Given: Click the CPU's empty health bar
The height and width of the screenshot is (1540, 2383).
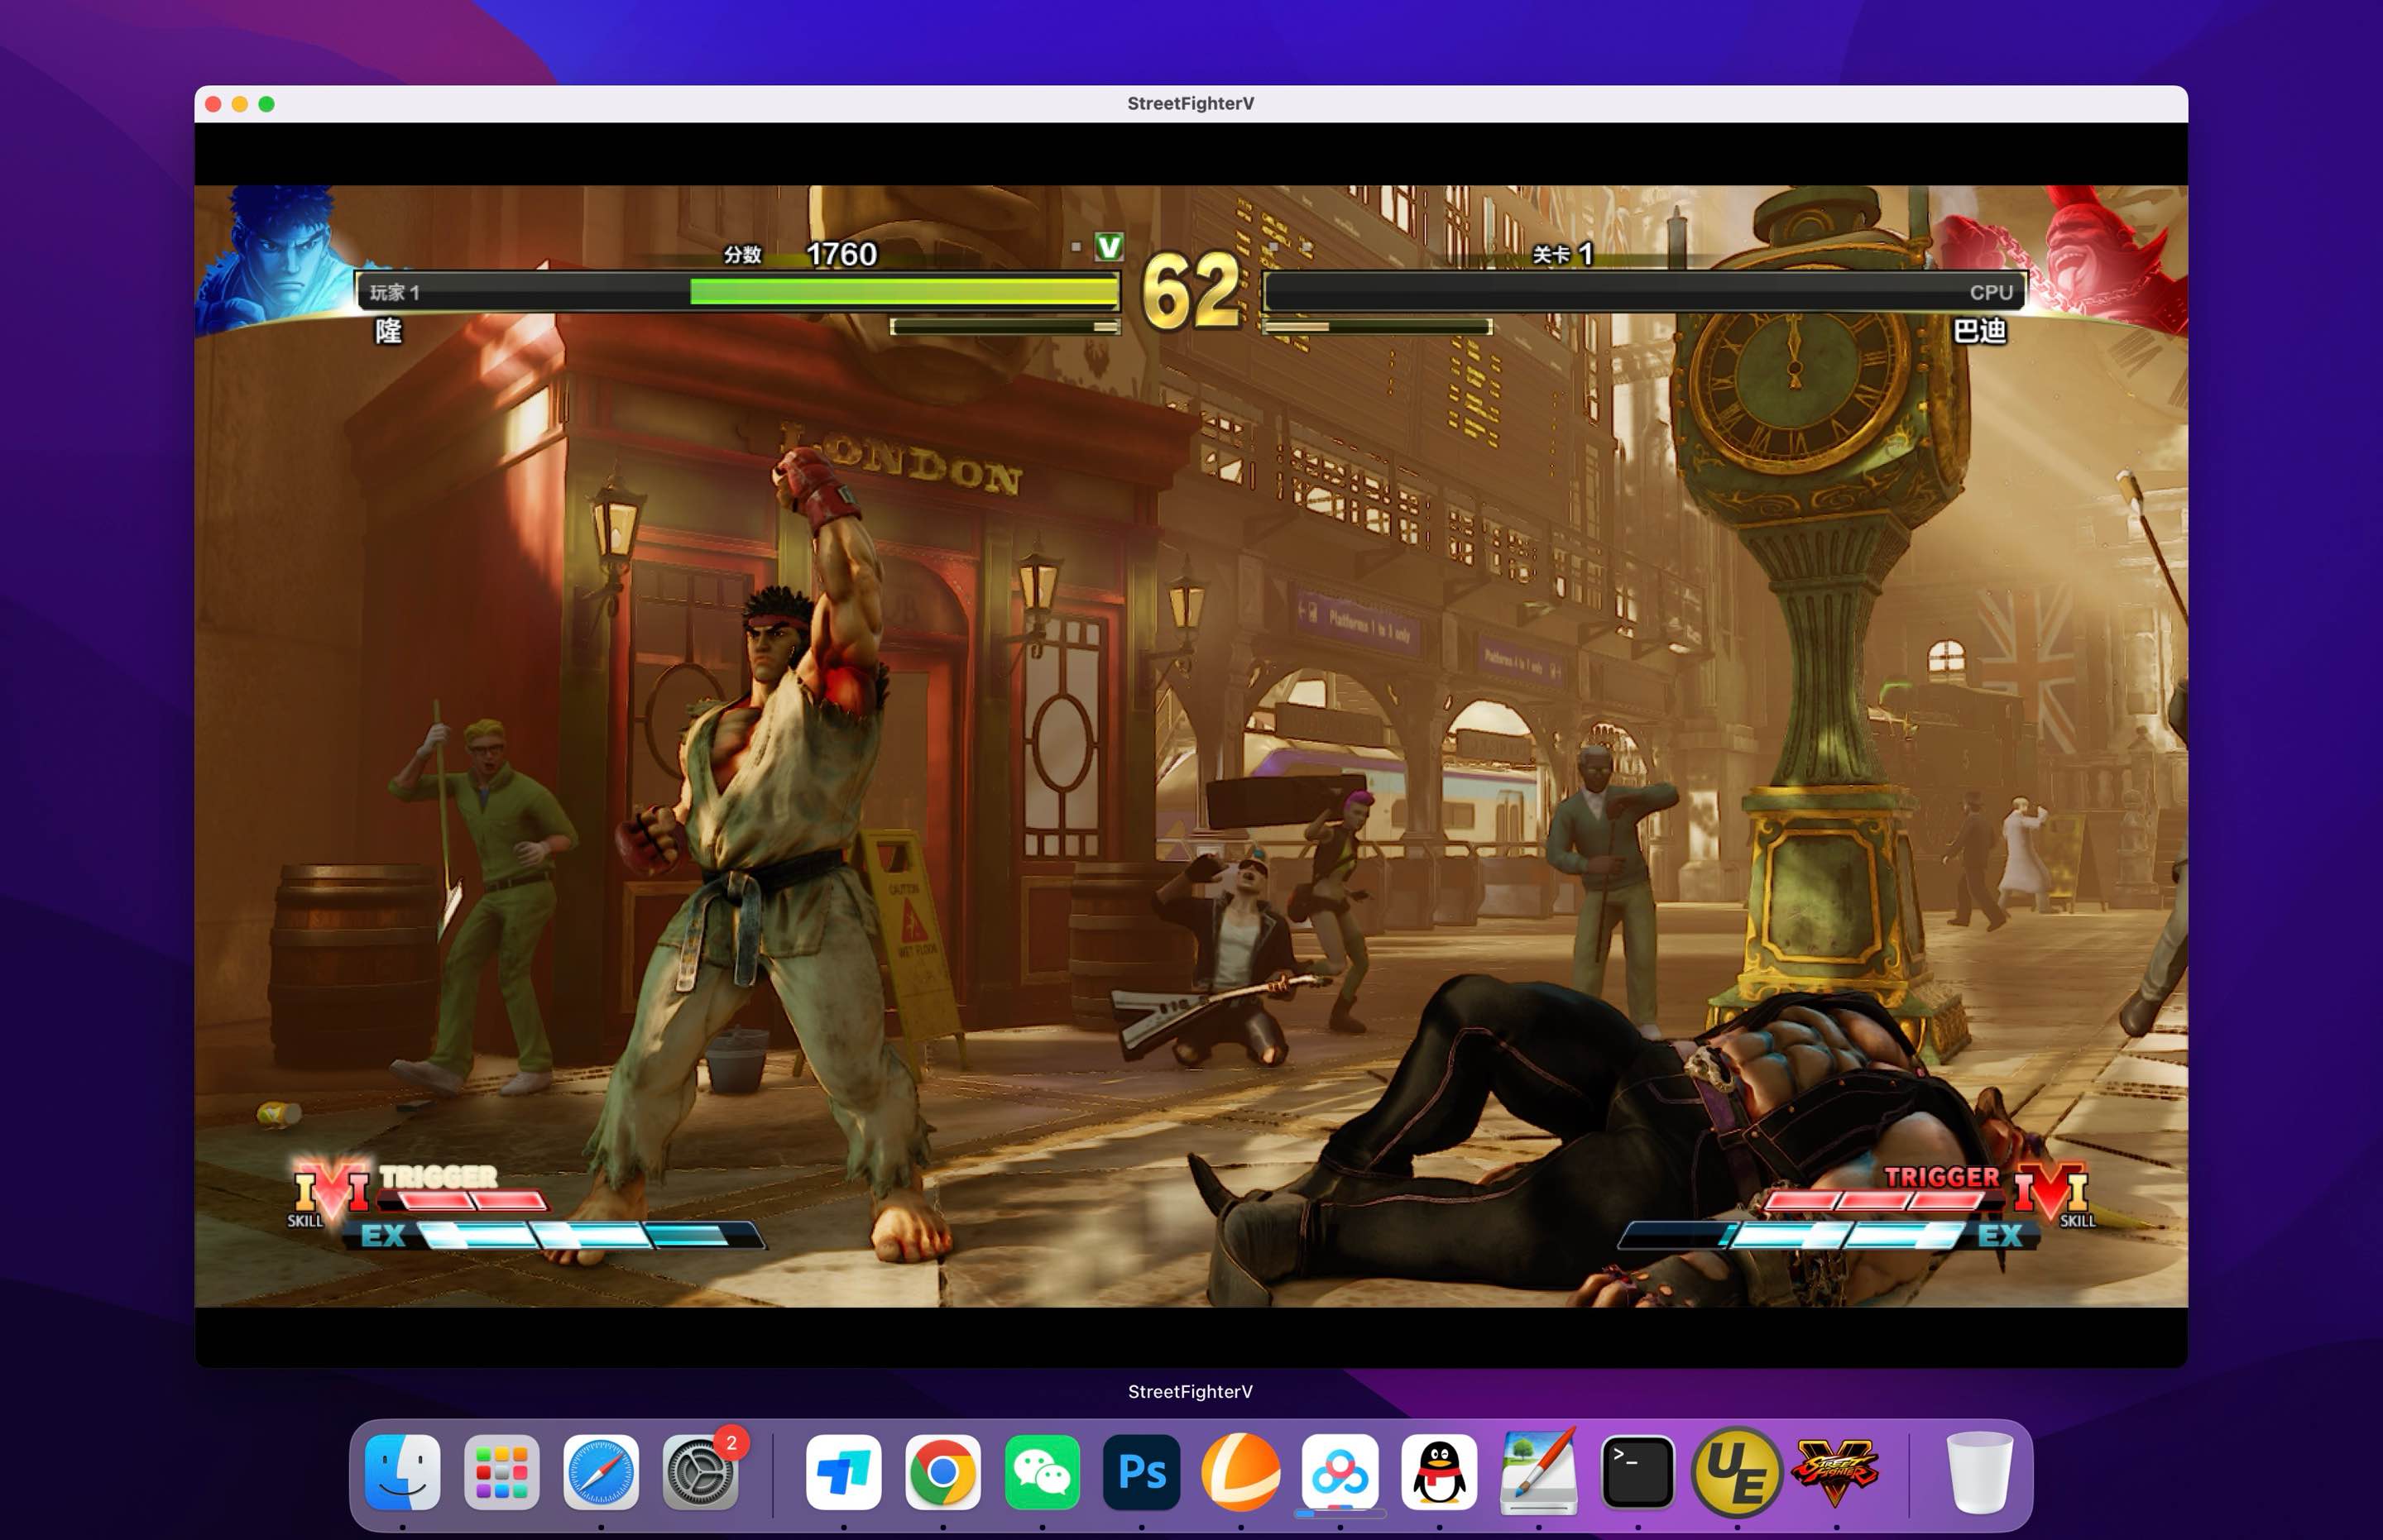Looking at the screenshot, I should pyautogui.click(x=1646, y=291).
